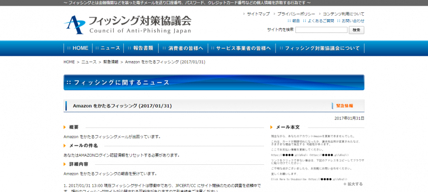Click the orange arrow beside 概要
428x192 pixels.
click(x=65, y=128)
